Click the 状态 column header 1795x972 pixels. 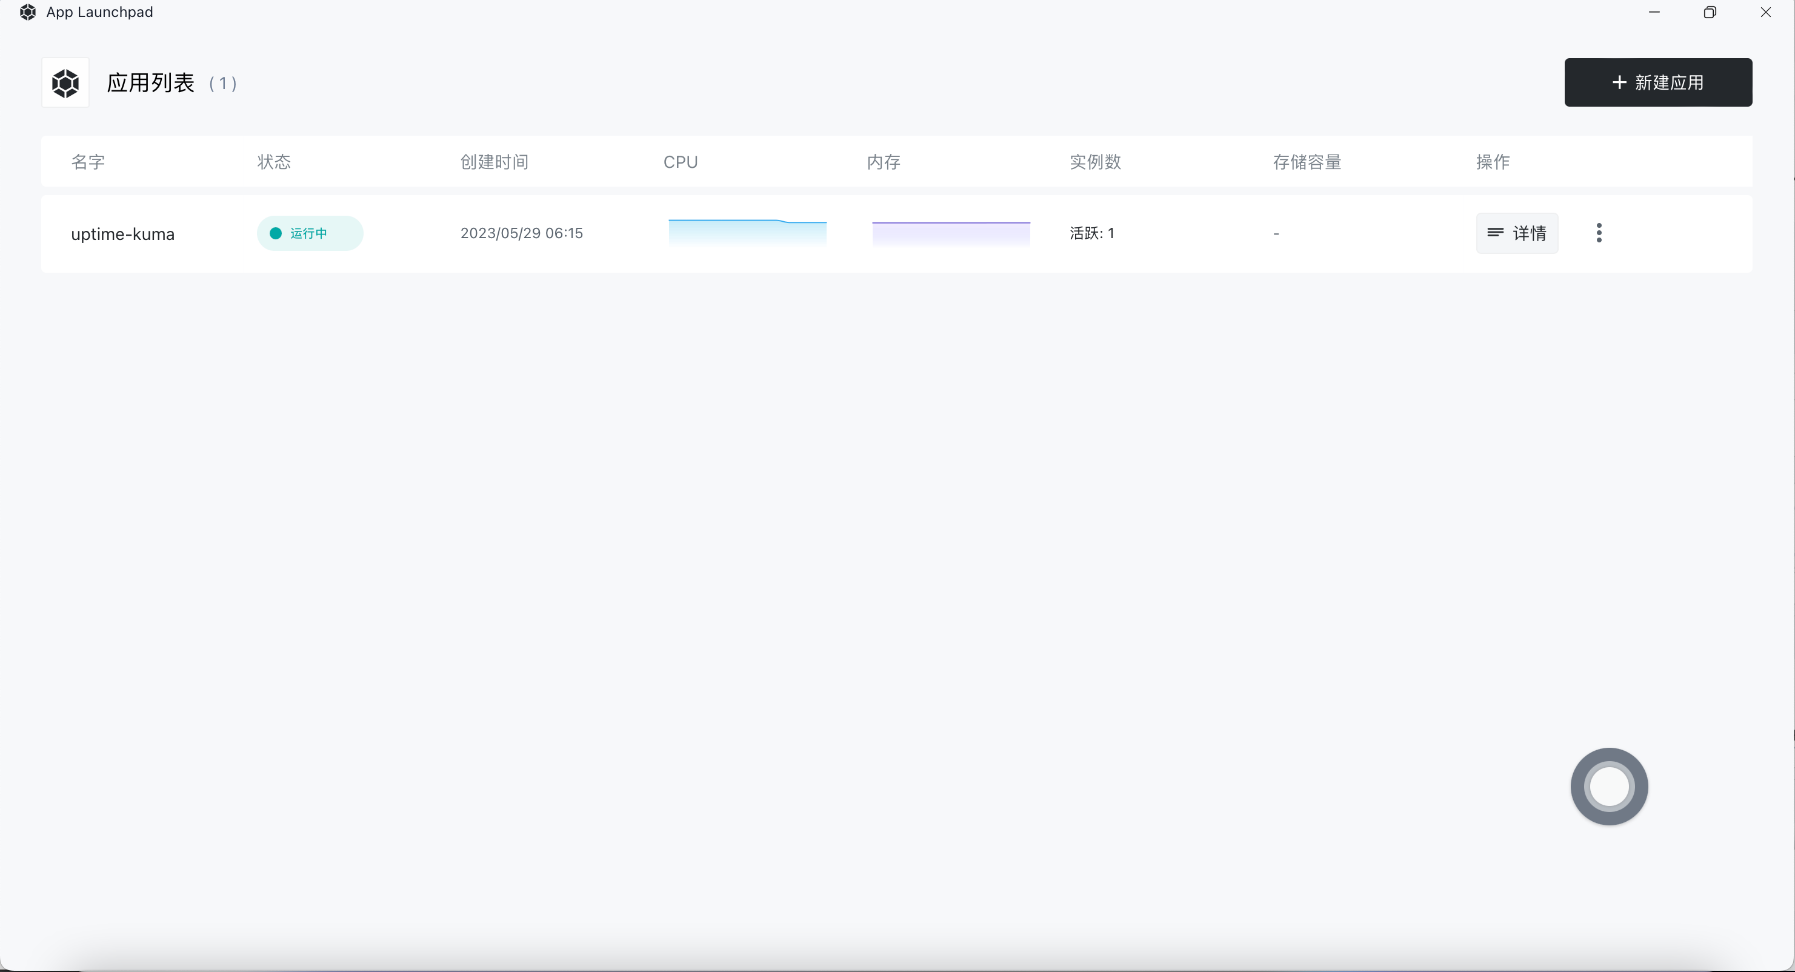coord(274,162)
